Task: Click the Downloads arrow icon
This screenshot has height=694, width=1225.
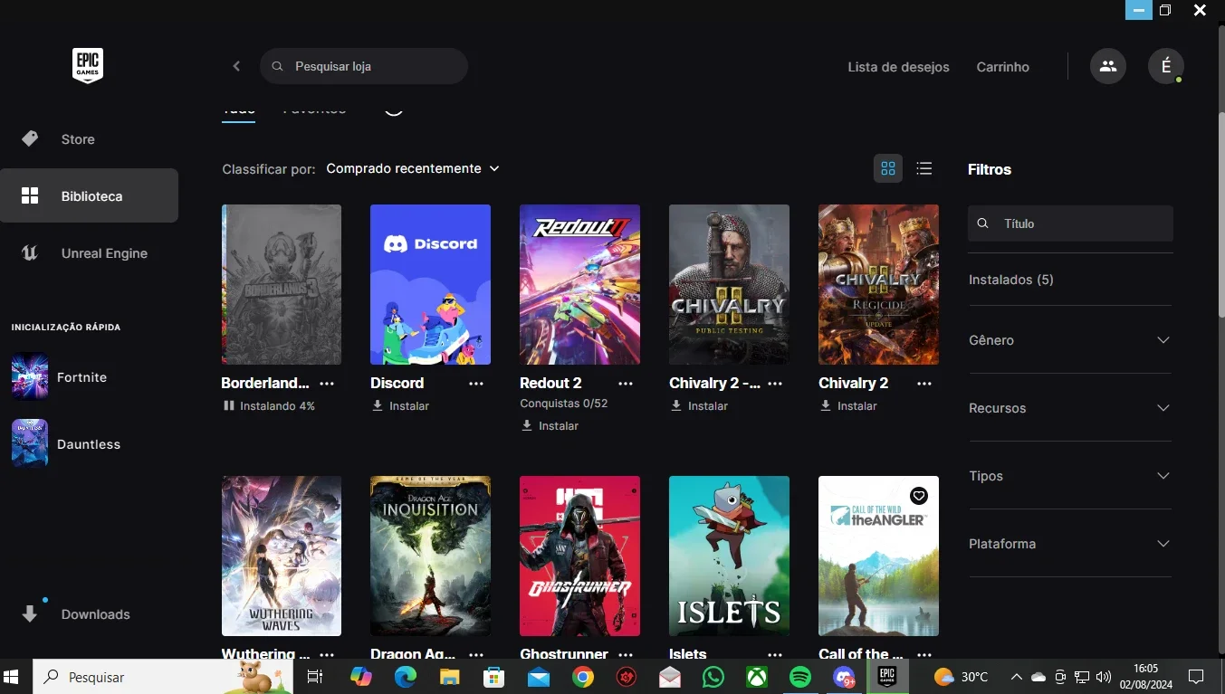Action: point(30,614)
